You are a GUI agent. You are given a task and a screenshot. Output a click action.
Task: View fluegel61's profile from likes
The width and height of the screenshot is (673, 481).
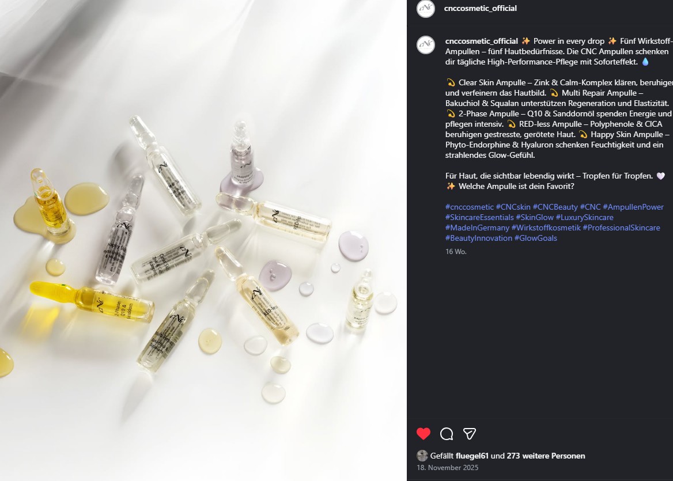472,456
